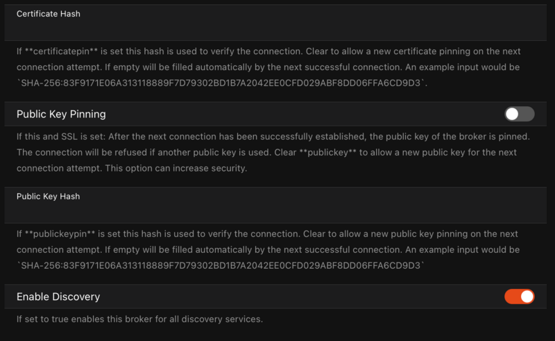Click the Public Key Pinning label text
Viewport: 555px width, 341px height.
pyautogui.click(x=61, y=114)
